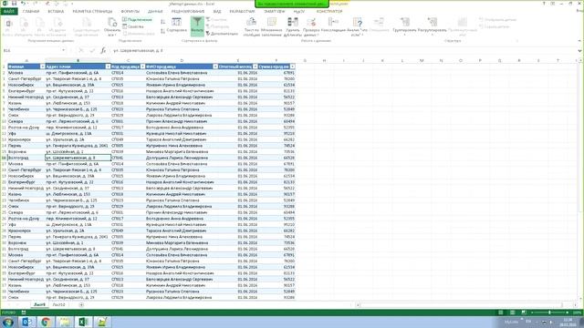Click Undo arrow in quick access toolbar

click(23, 4)
